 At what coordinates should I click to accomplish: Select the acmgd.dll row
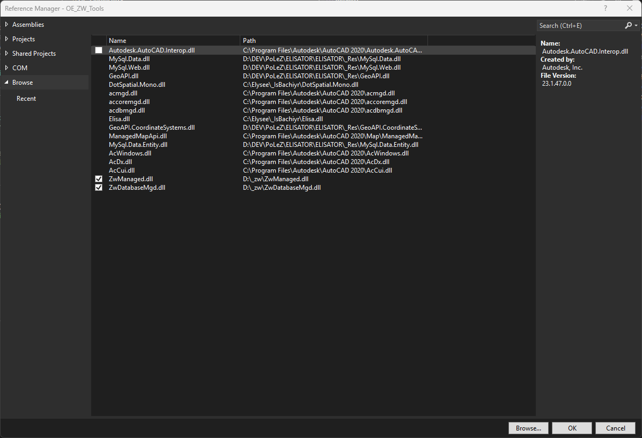point(313,93)
